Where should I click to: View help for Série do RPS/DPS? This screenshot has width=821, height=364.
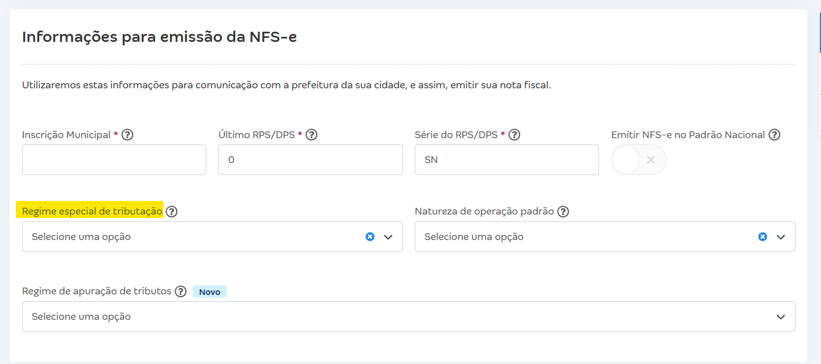coord(514,134)
